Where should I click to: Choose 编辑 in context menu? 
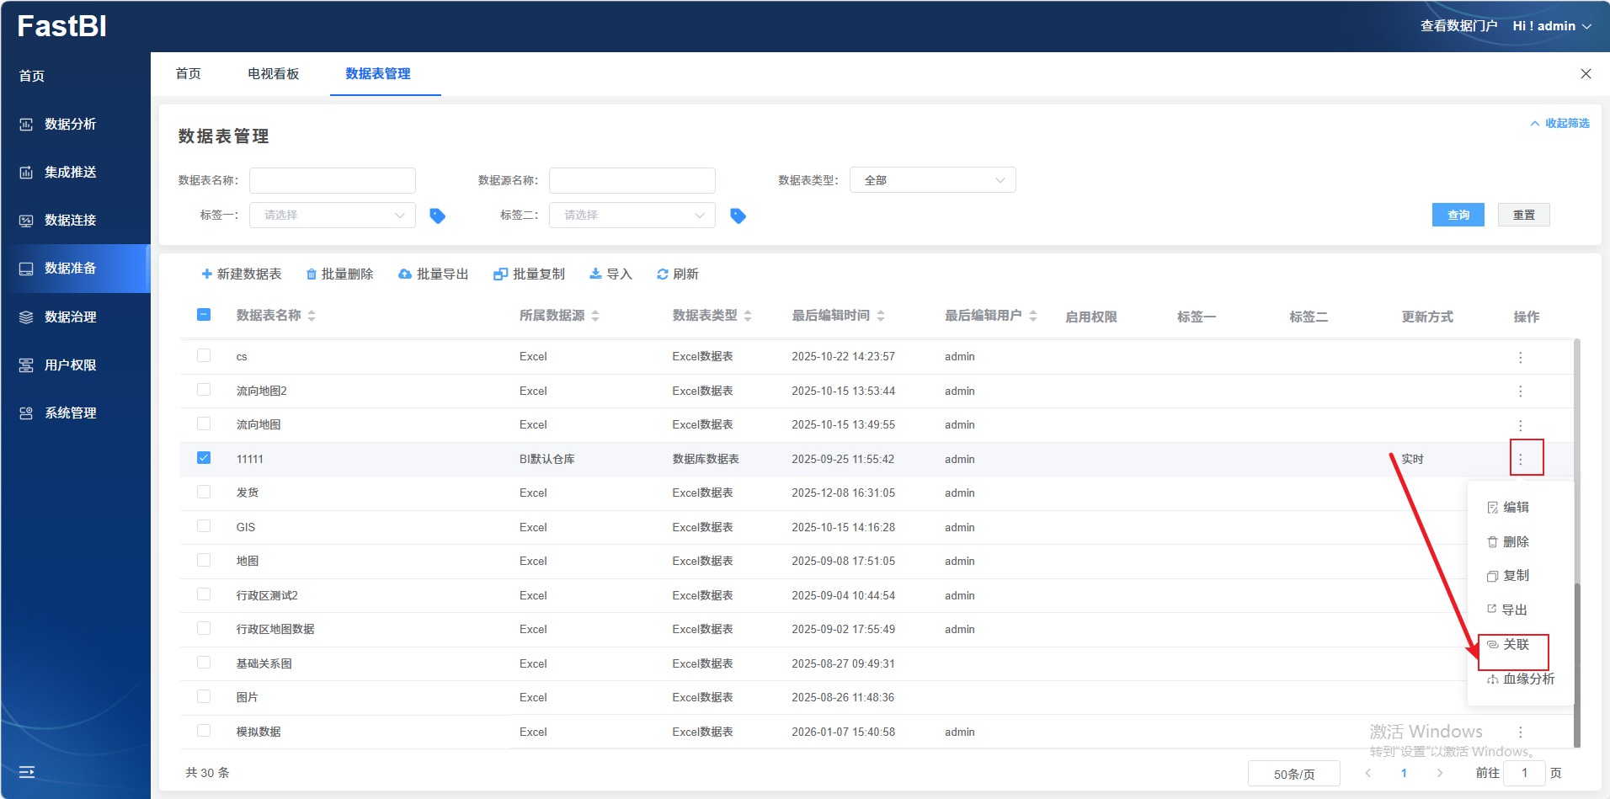point(1508,508)
